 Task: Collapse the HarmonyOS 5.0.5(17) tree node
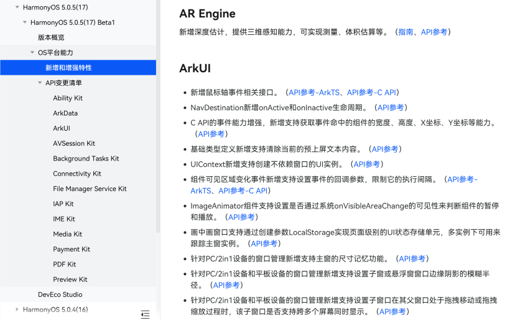[17, 7]
